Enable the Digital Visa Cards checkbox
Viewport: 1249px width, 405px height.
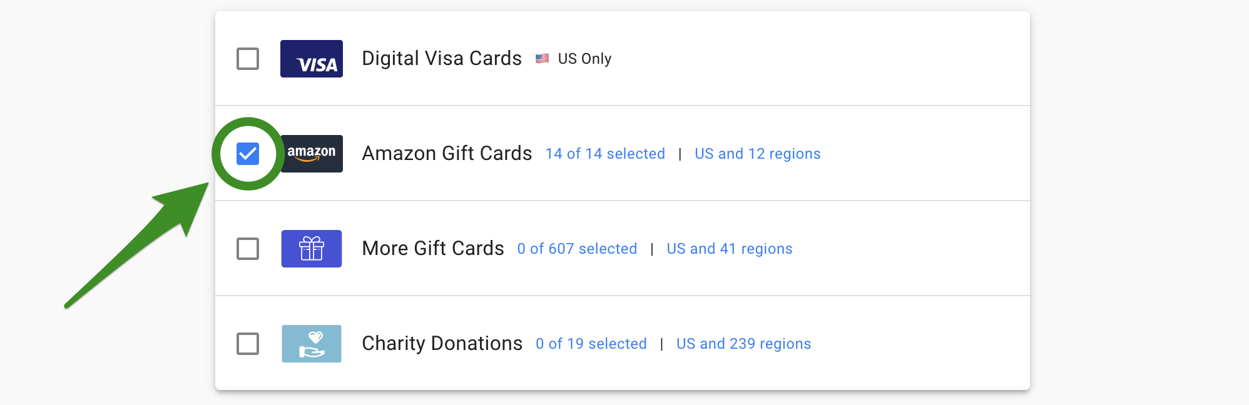pyautogui.click(x=248, y=59)
